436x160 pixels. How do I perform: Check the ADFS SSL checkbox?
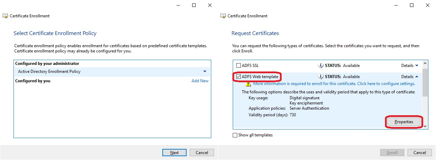point(238,66)
